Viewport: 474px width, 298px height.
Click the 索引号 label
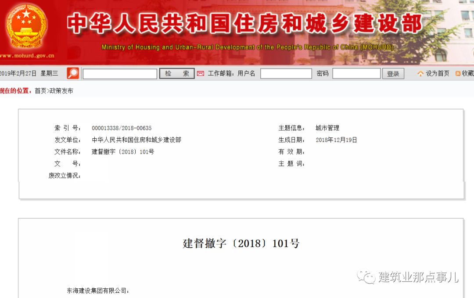tap(68, 128)
